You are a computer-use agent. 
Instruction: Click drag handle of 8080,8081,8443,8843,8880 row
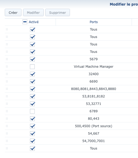click(x=7, y=89)
